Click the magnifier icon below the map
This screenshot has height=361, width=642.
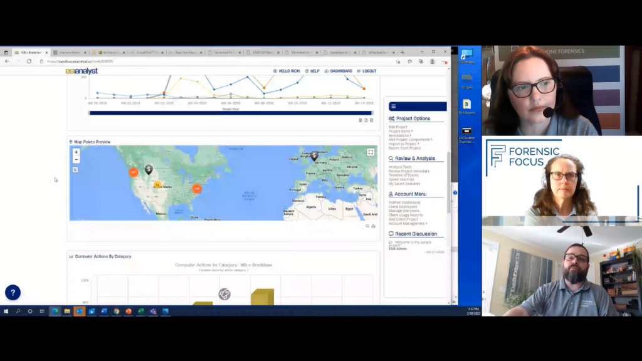pyautogui.click(x=367, y=226)
